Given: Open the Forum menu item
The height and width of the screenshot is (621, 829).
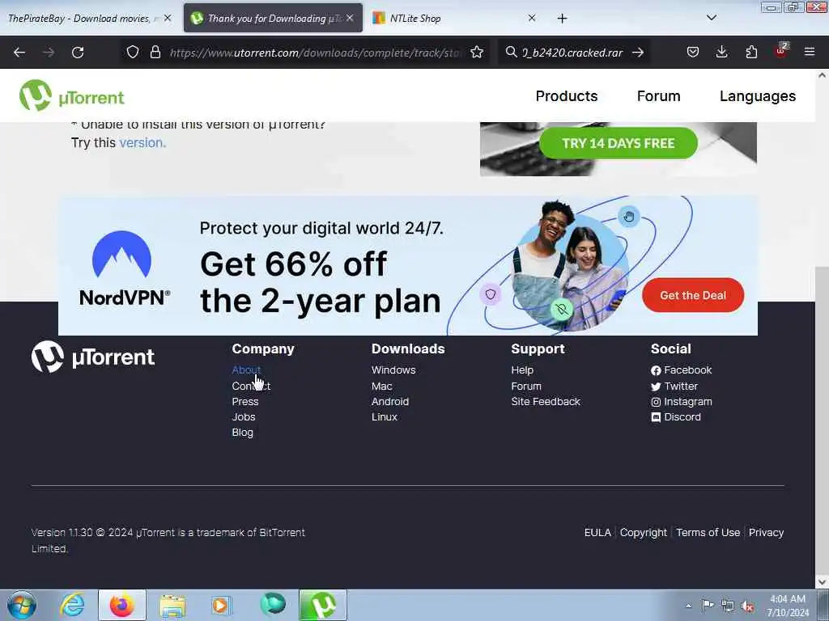Looking at the screenshot, I should 659,96.
